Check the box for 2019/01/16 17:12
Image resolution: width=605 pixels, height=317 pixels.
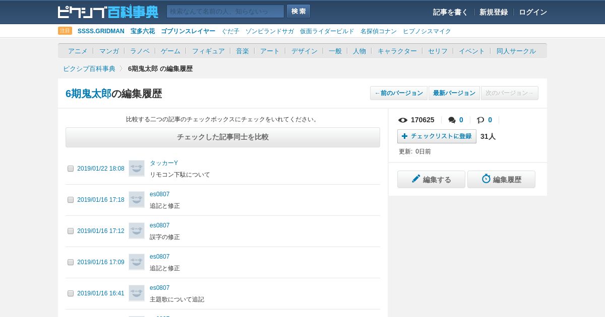tap(71, 231)
